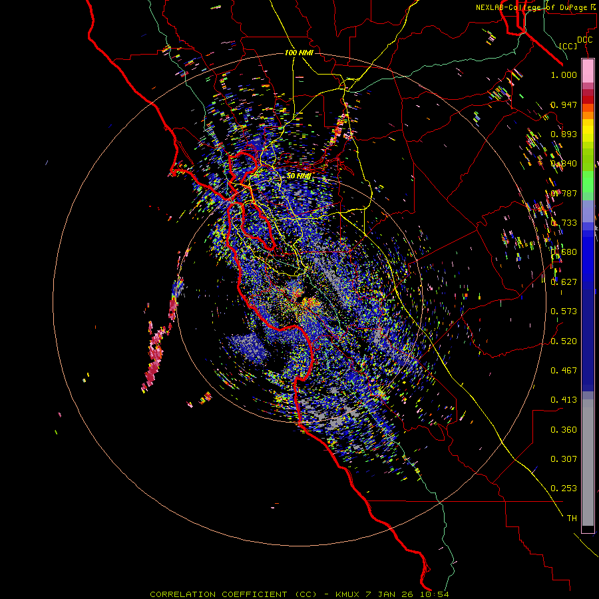Pick the gray segment of the color bar
599x599 pixels.
(x=588, y=463)
